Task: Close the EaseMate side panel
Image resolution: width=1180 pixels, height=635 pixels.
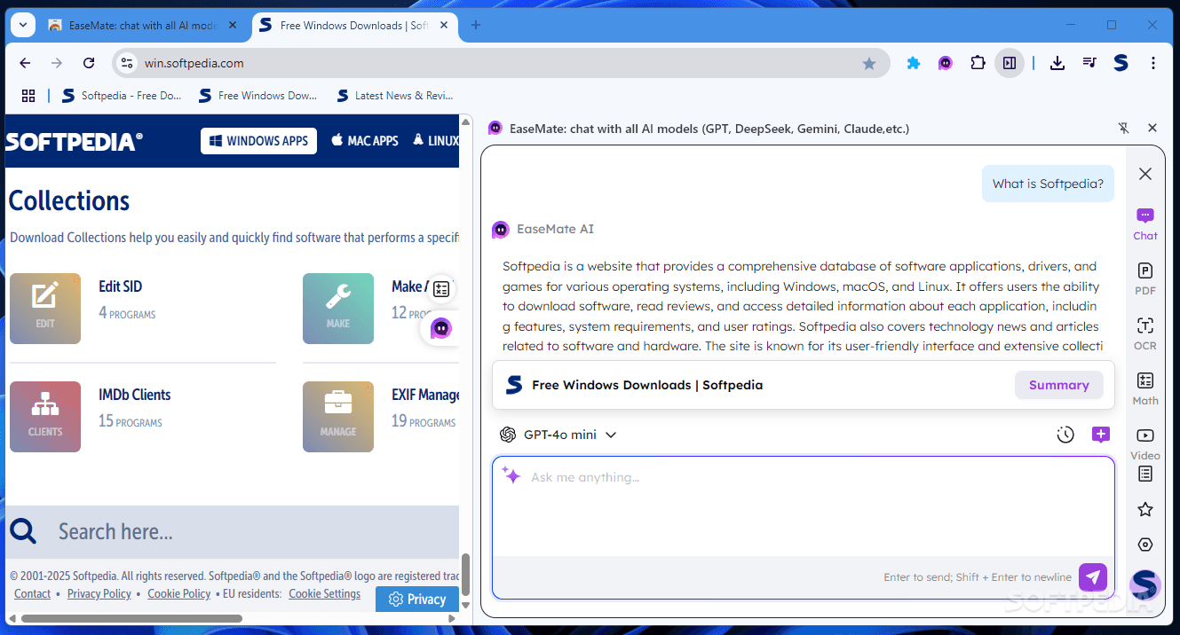Action: click(1152, 129)
